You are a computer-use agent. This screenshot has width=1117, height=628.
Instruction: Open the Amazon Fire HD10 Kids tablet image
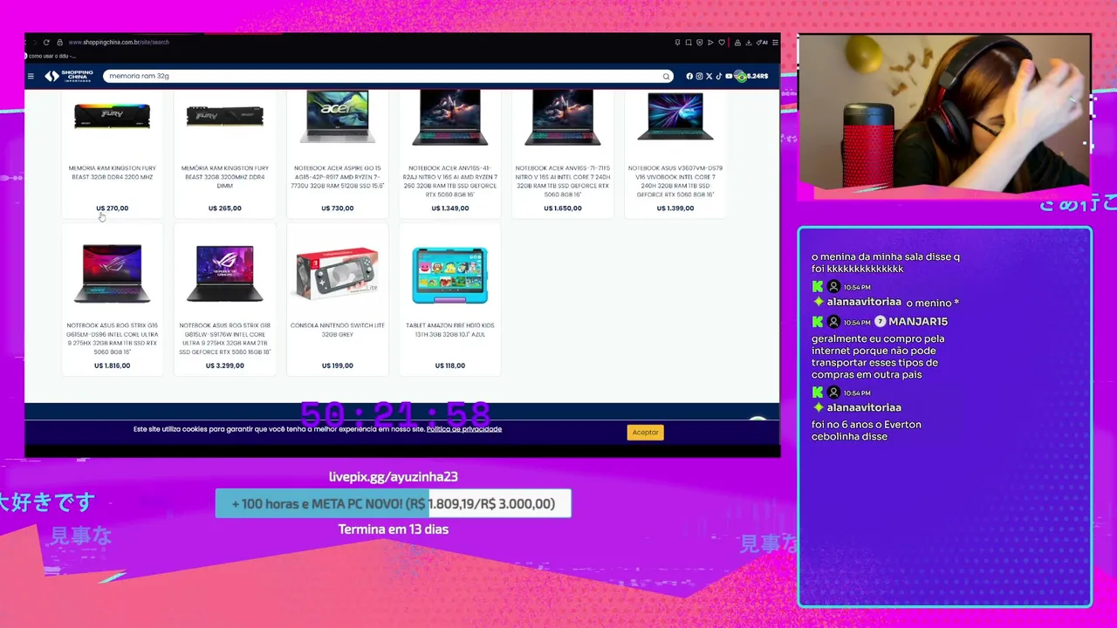pyautogui.click(x=450, y=275)
